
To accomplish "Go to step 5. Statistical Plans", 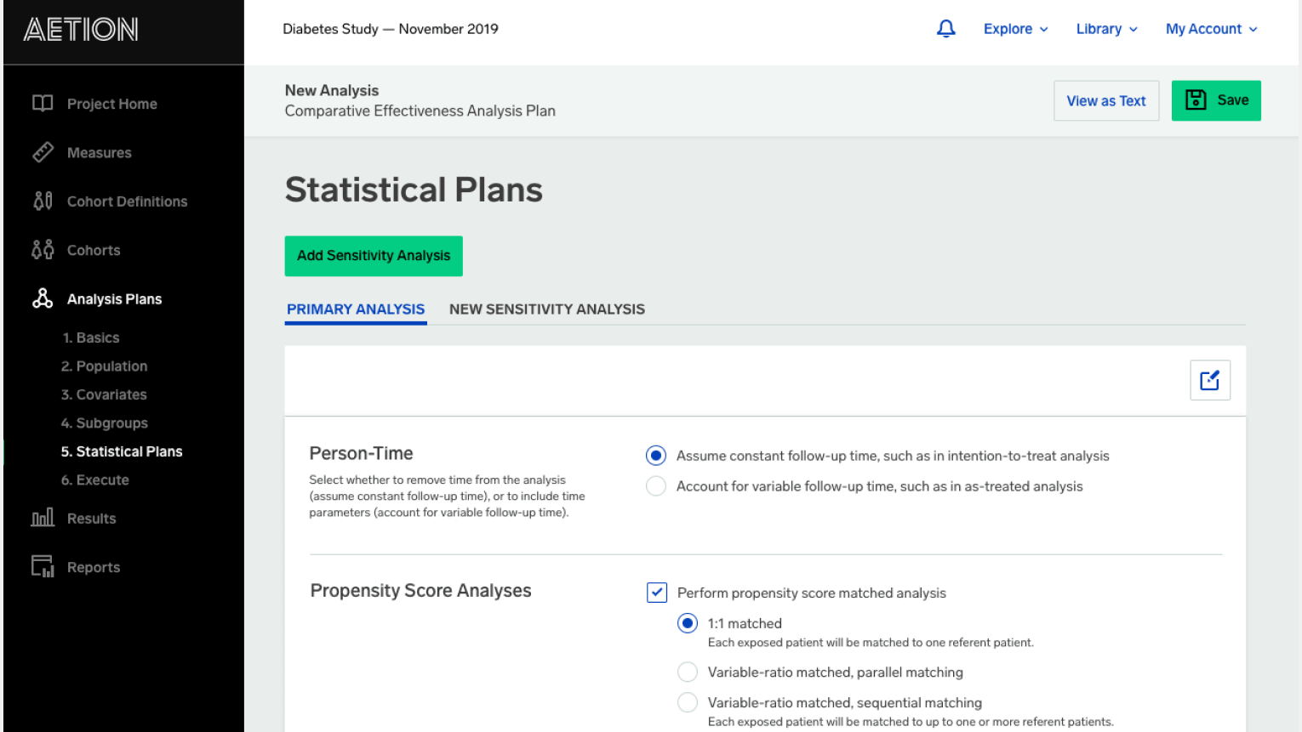I will tap(122, 451).
